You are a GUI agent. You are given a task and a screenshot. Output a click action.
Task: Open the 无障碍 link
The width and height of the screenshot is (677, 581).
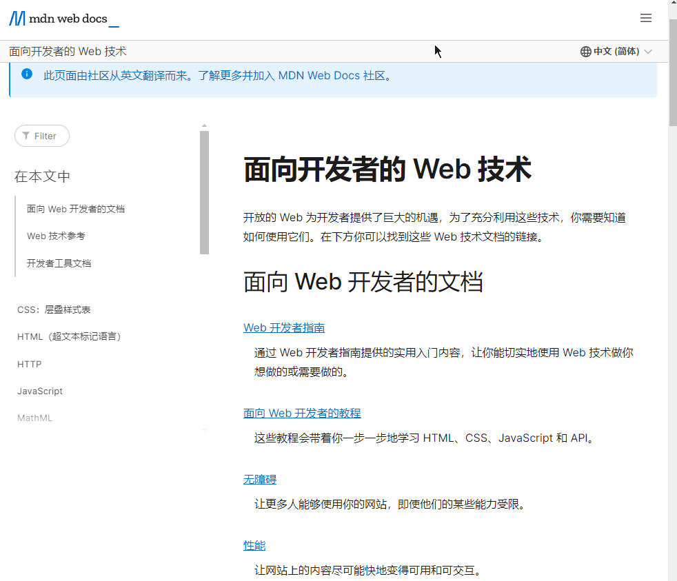click(260, 480)
